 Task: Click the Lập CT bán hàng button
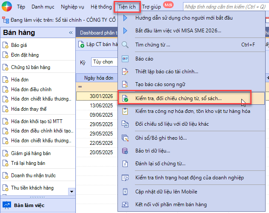point(99,45)
